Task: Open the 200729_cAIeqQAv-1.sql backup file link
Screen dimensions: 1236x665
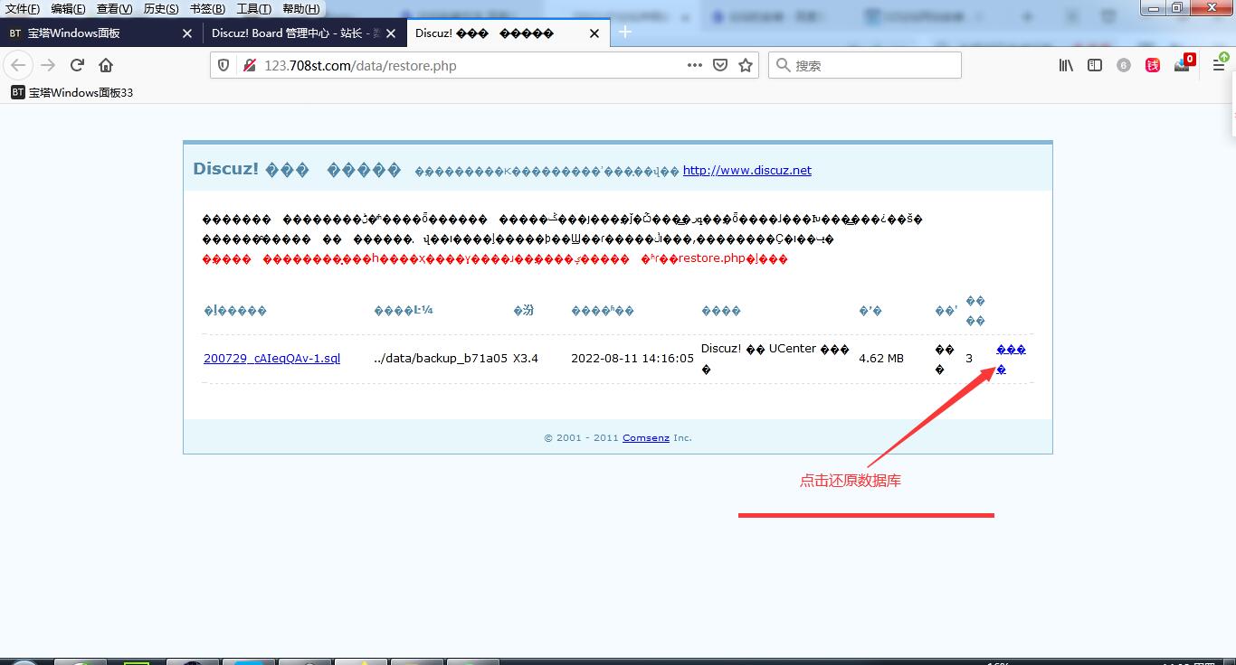Action: point(272,358)
